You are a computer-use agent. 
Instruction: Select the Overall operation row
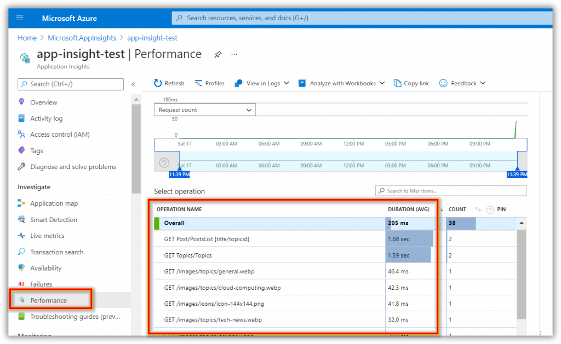pos(335,223)
